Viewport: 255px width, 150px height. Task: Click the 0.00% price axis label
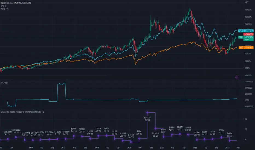(x=247, y=68)
